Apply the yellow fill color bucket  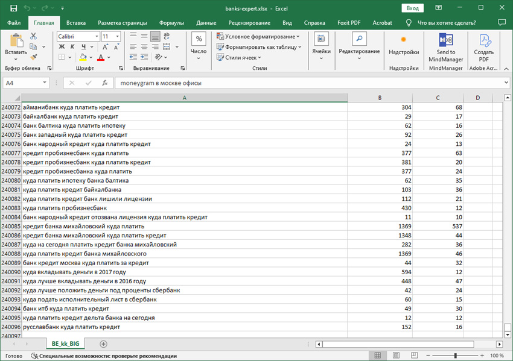click(x=83, y=57)
